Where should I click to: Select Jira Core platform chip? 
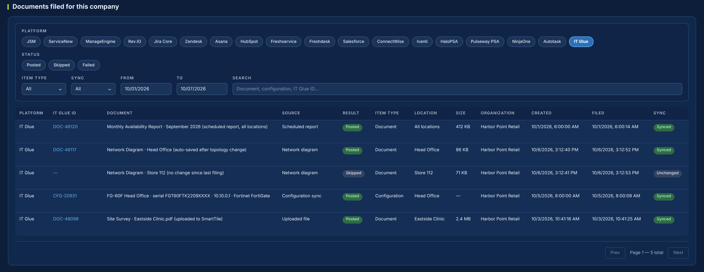click(163, 42)
